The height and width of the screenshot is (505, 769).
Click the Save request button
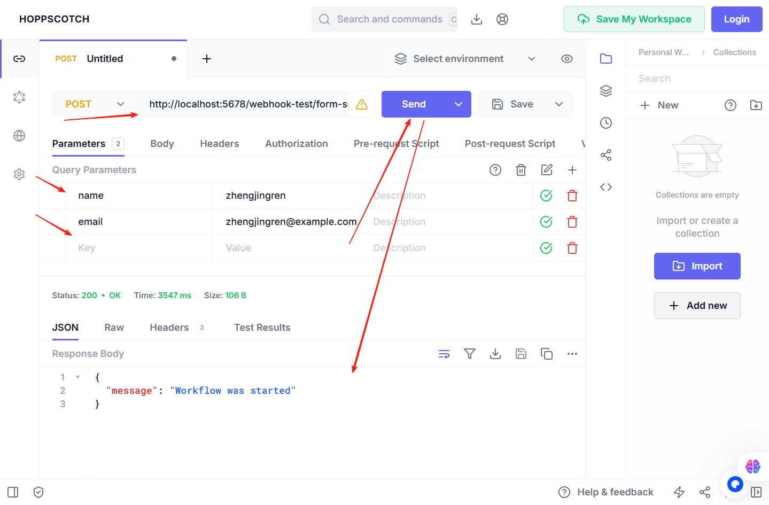click(x=512, y=104)
